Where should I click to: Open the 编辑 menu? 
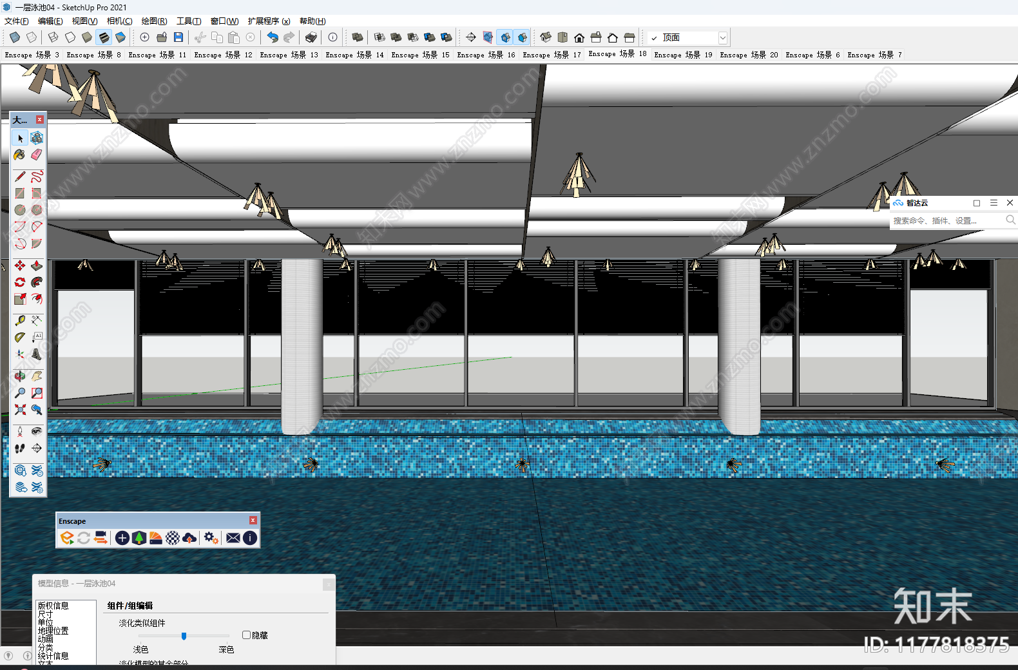[50, 21]
